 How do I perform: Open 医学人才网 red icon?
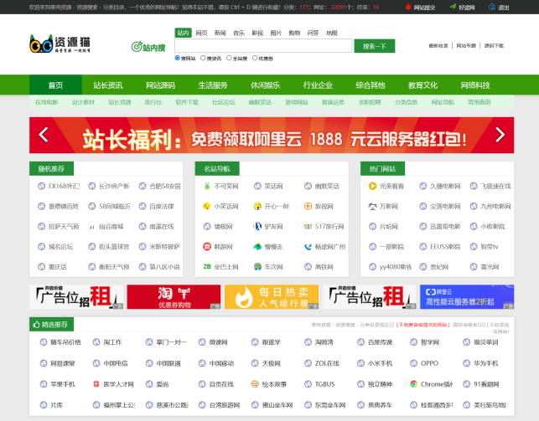(96, 384)
